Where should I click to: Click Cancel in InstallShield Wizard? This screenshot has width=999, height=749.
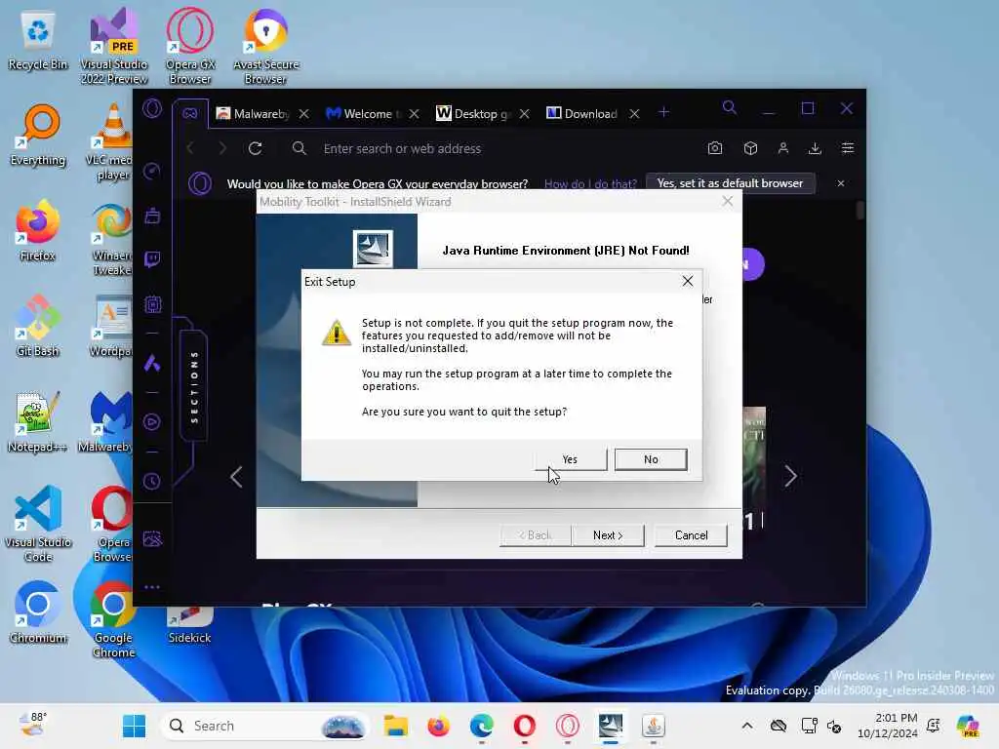(x=691, y=535)
